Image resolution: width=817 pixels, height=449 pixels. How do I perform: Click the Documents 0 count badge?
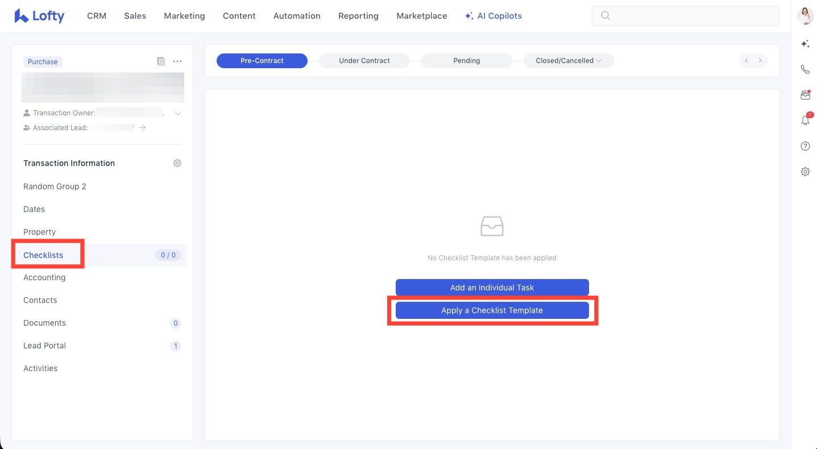(176, 323)
